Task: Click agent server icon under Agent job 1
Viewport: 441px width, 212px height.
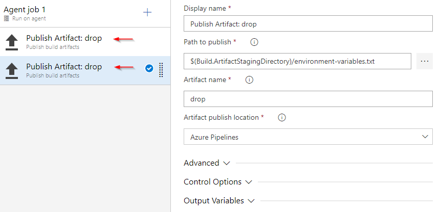Action: click(7, 19)
